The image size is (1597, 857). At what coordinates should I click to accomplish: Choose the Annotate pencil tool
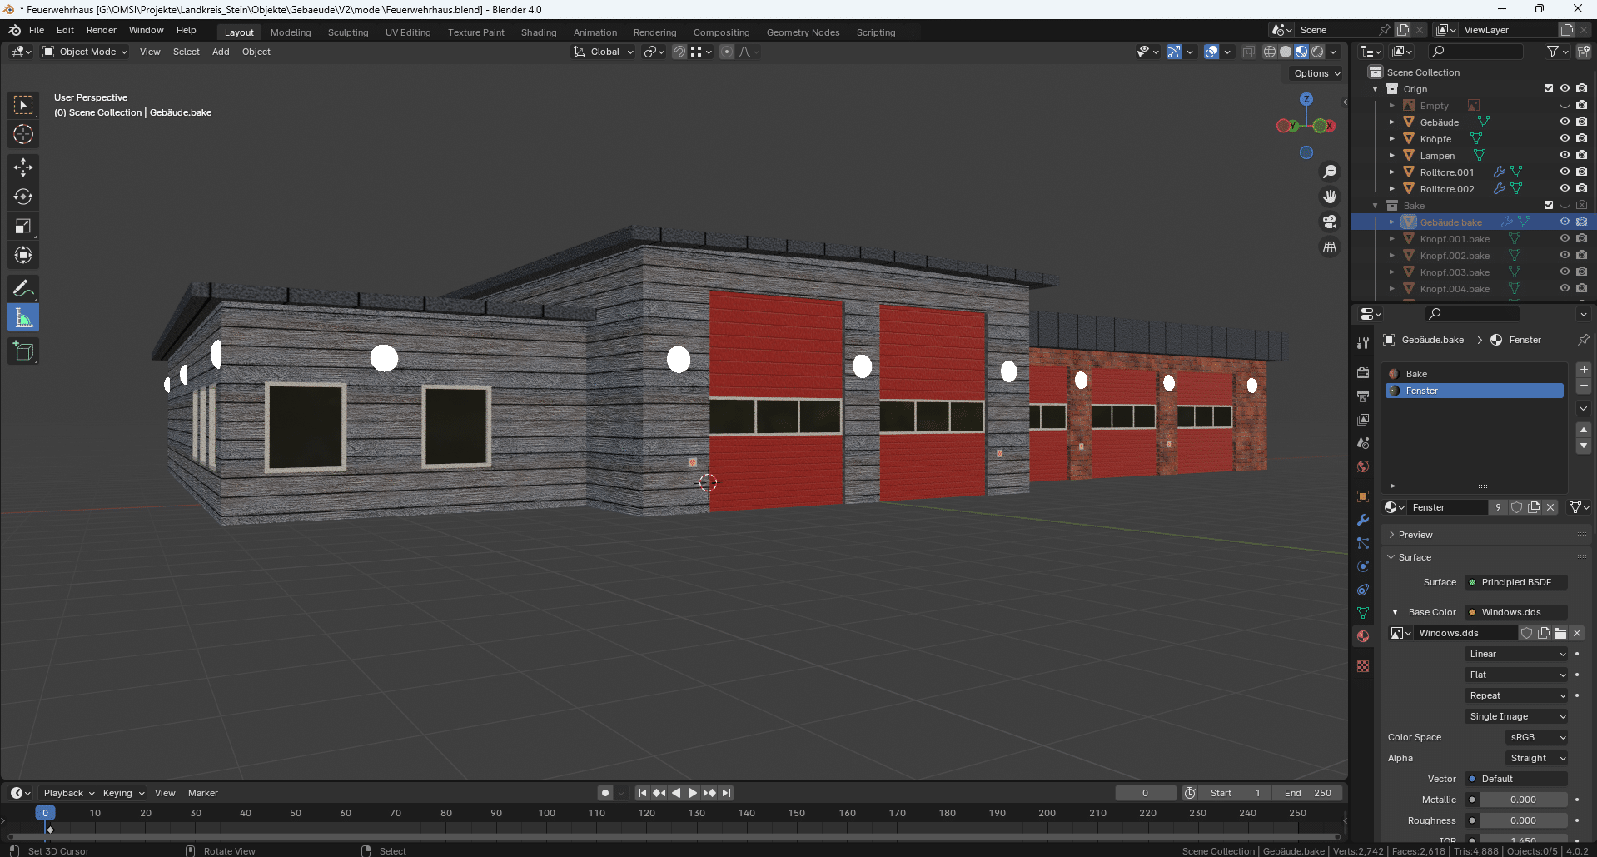pyautogui.click(x=23, y=289)
